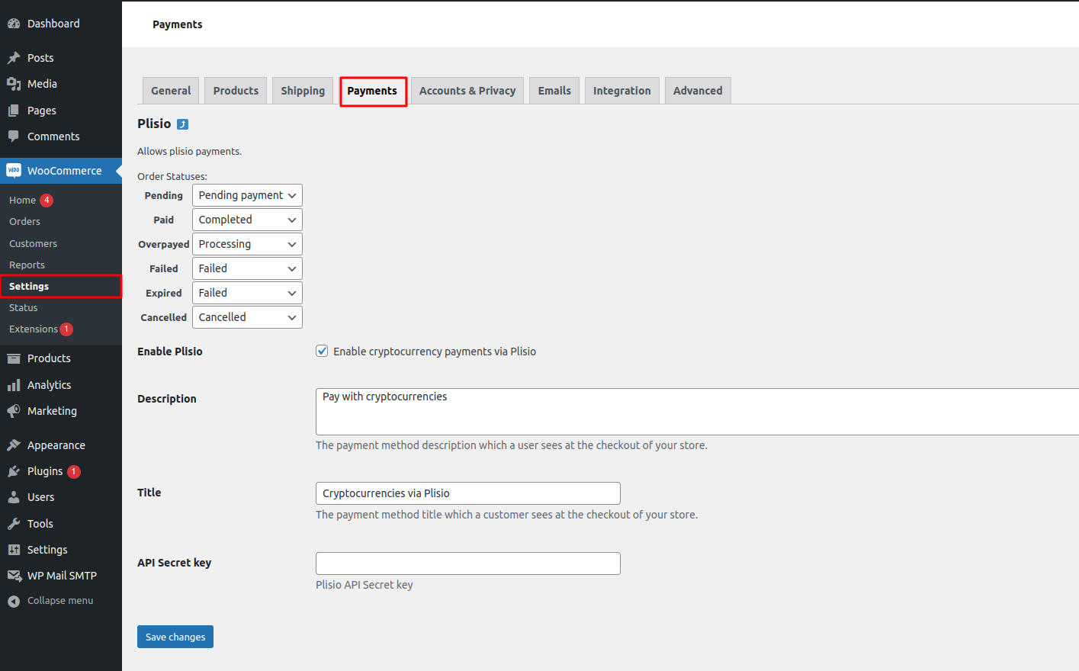Click the Appearance paintbrush icon

tap(14, 445)
